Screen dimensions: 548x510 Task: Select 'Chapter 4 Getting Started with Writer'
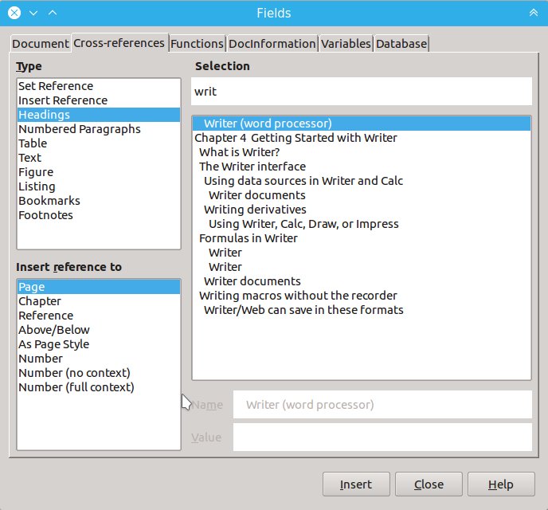point(362,138)
